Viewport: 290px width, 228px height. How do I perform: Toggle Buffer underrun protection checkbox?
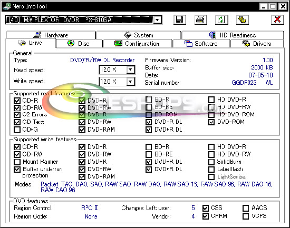point(17,169)
